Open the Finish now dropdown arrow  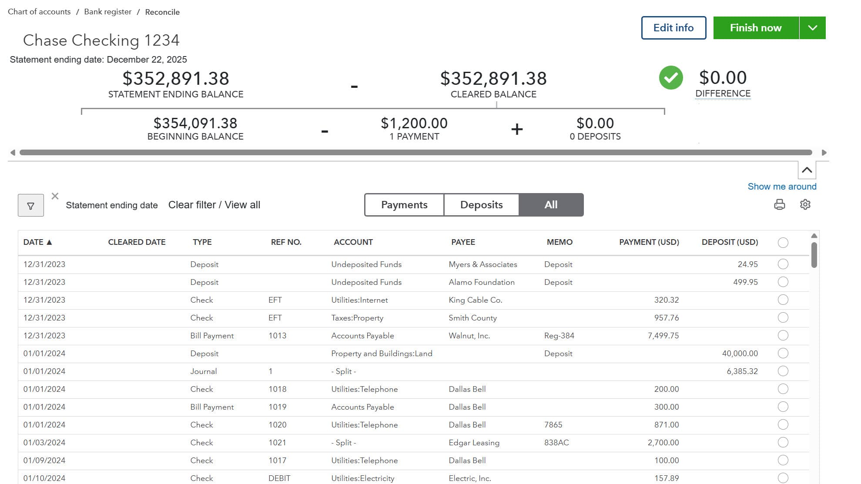pos(812,27)
